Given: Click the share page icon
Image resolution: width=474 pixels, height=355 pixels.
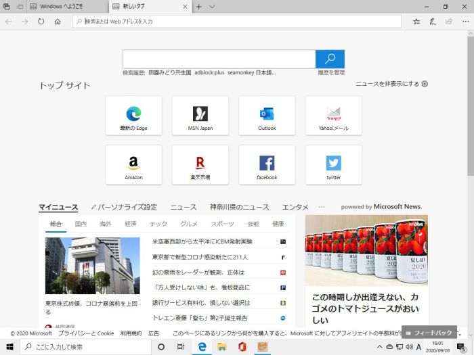Looking at the screenshot, I should pyautogui.click(x=448, y=22).
